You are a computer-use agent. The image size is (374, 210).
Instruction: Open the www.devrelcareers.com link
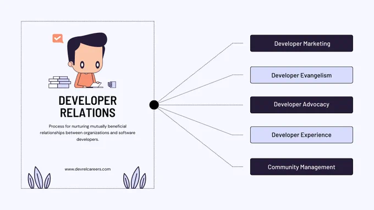(x=87, y=169)
